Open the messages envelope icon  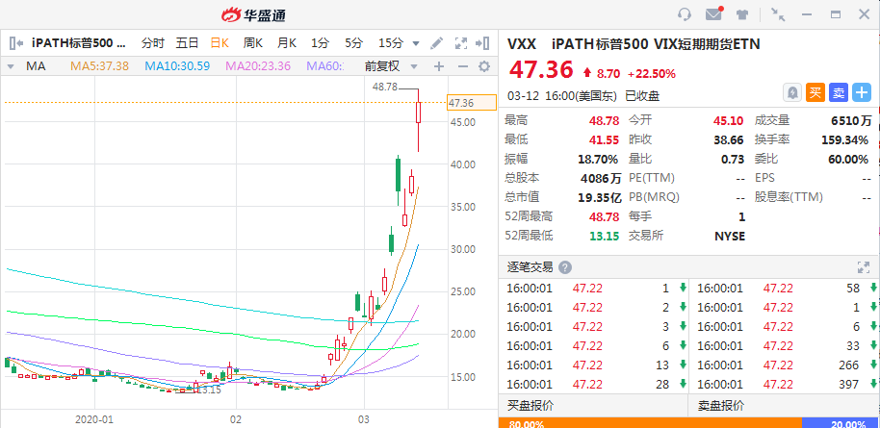713,14
